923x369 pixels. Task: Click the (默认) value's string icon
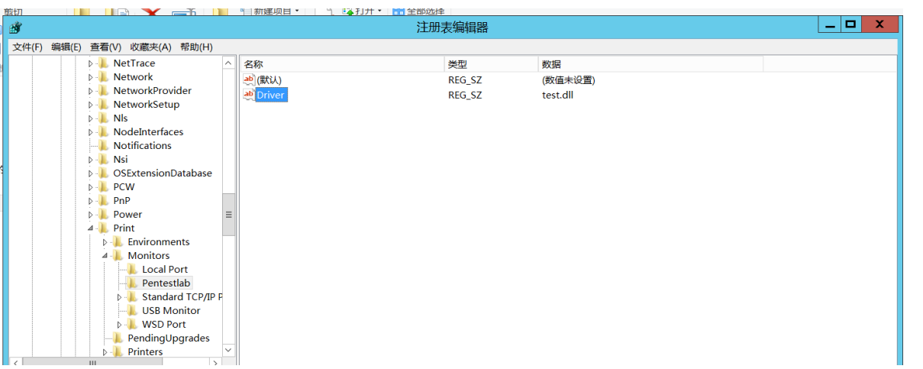248,79
